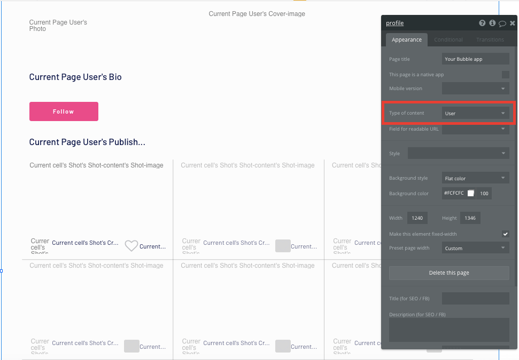Viewport: 519px width, 360px height.
Task: Open the help icon on the profile panel
Action: tap(482, 23)
